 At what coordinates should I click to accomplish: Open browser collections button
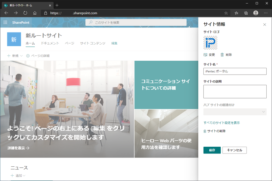pos(246,13)
